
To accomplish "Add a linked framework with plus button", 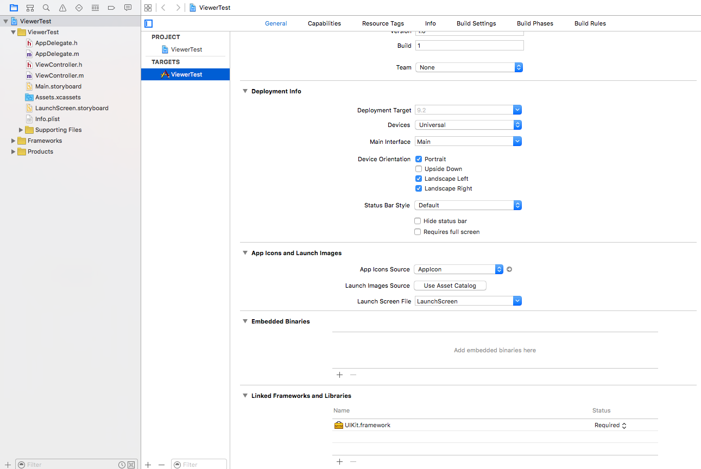I will click(340, 462).
